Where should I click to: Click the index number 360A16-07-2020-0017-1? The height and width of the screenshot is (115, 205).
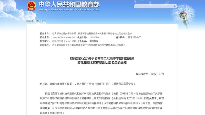click(x=64, y=37)
